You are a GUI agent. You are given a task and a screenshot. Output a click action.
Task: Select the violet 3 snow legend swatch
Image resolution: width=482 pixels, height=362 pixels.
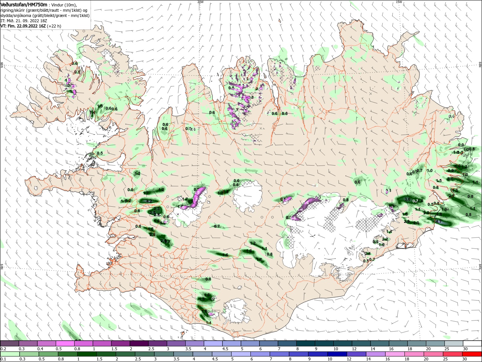[x=176, y=344]
